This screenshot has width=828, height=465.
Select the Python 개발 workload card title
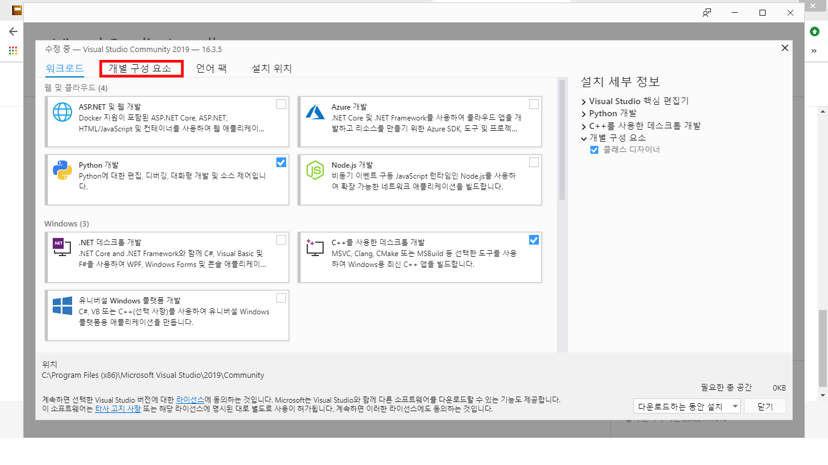pyautogui.click(x=99, y=165)
